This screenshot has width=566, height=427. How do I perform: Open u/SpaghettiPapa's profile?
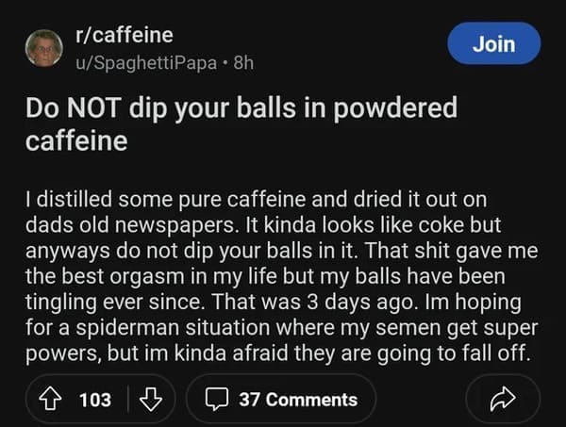(x=140, y=60)
